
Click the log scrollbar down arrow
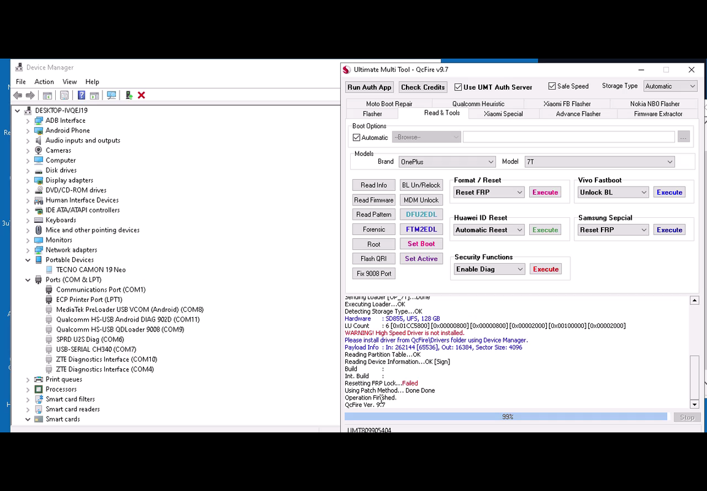click(x=694, y=404)
